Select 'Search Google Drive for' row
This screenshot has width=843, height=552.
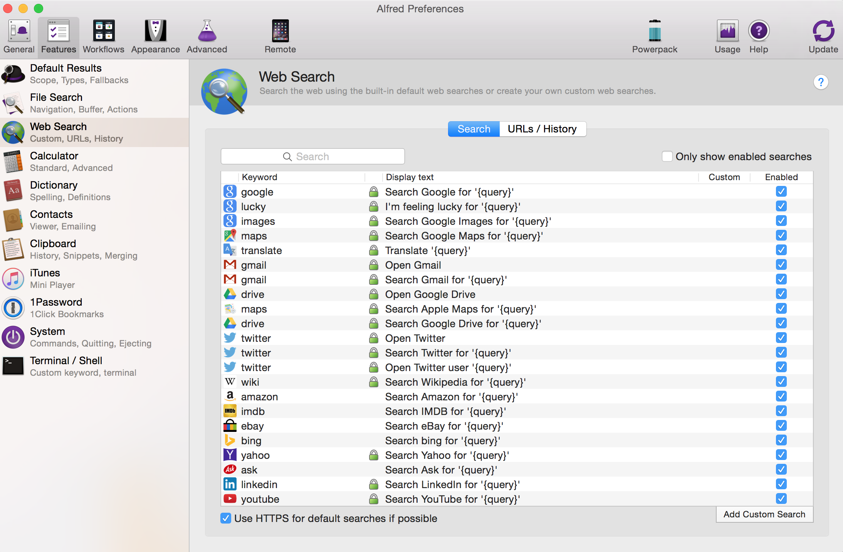point(517,323)
